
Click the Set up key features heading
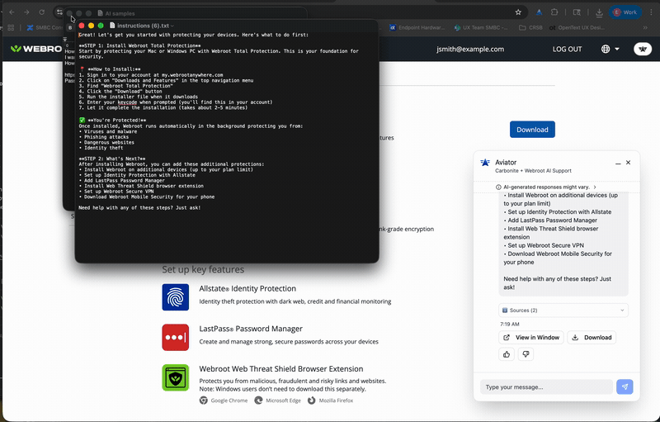203,269
